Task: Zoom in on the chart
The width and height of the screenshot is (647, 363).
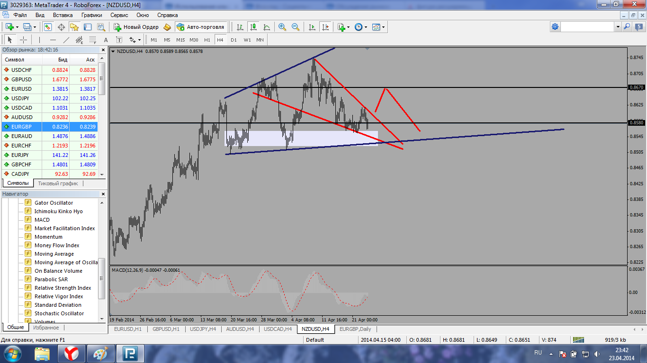Action: coord(282,27)
